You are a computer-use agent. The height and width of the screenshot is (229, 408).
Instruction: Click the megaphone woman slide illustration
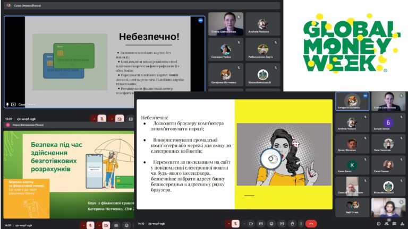[x=284, y=154]
